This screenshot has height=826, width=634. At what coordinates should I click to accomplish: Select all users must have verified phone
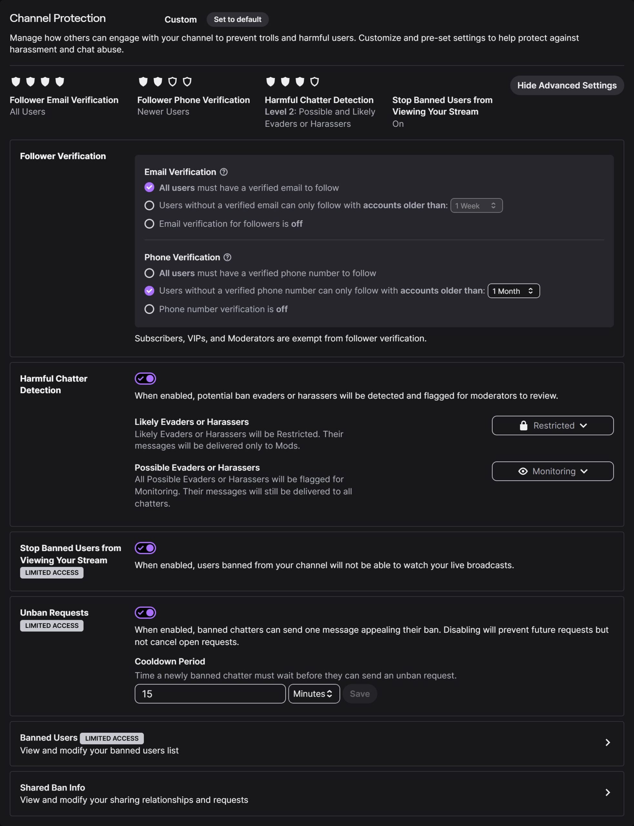[x=149, y=273]
